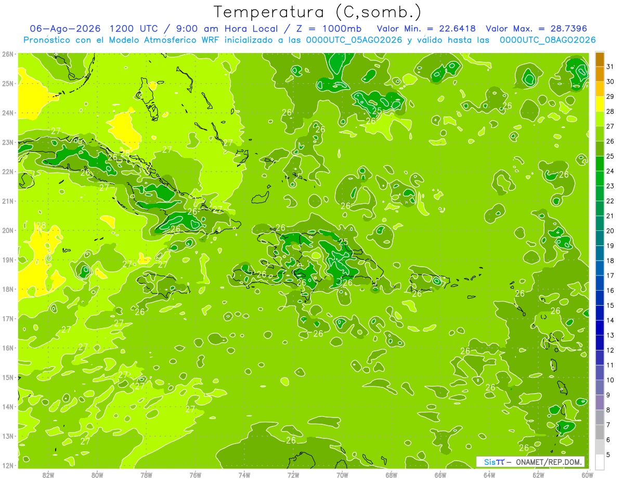Pick the brown colorbar swatch above 31

600,59
